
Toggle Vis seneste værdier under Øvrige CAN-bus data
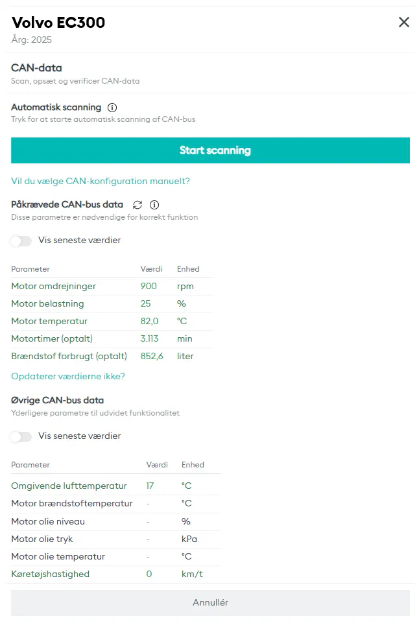(x=21, y=436)
